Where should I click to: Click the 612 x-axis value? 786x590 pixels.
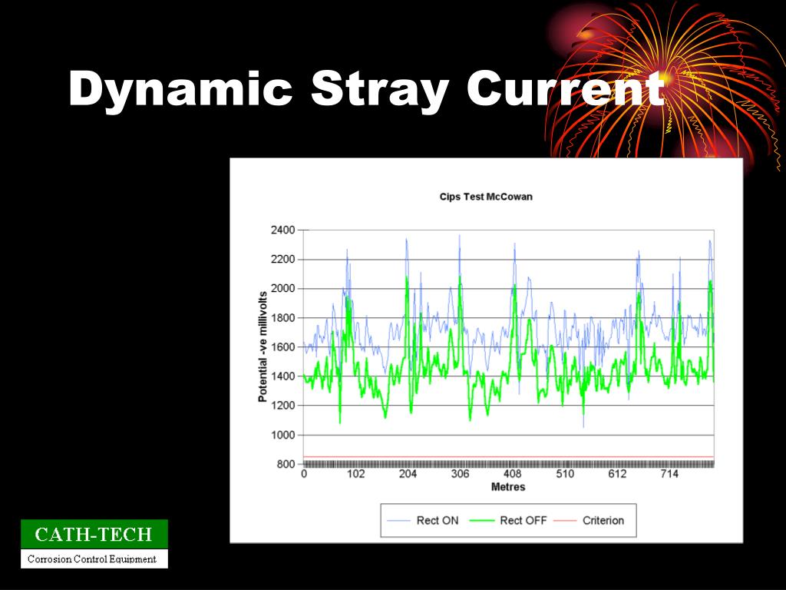[x=617, y=474]
